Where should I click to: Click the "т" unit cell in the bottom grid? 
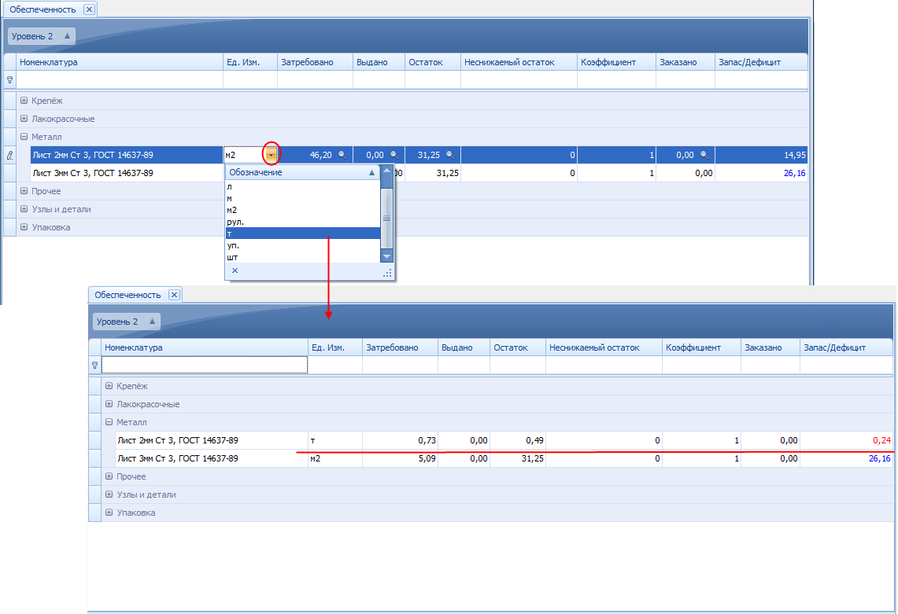click(x=335, y=440)
